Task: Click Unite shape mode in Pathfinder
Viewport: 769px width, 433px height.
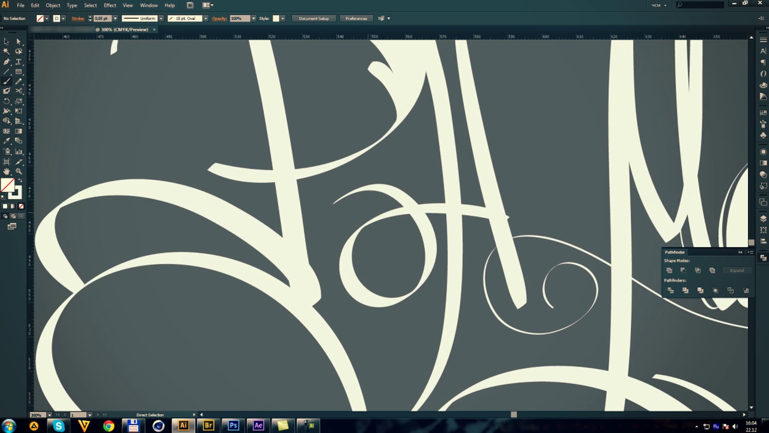Action: tap(669, 270)
